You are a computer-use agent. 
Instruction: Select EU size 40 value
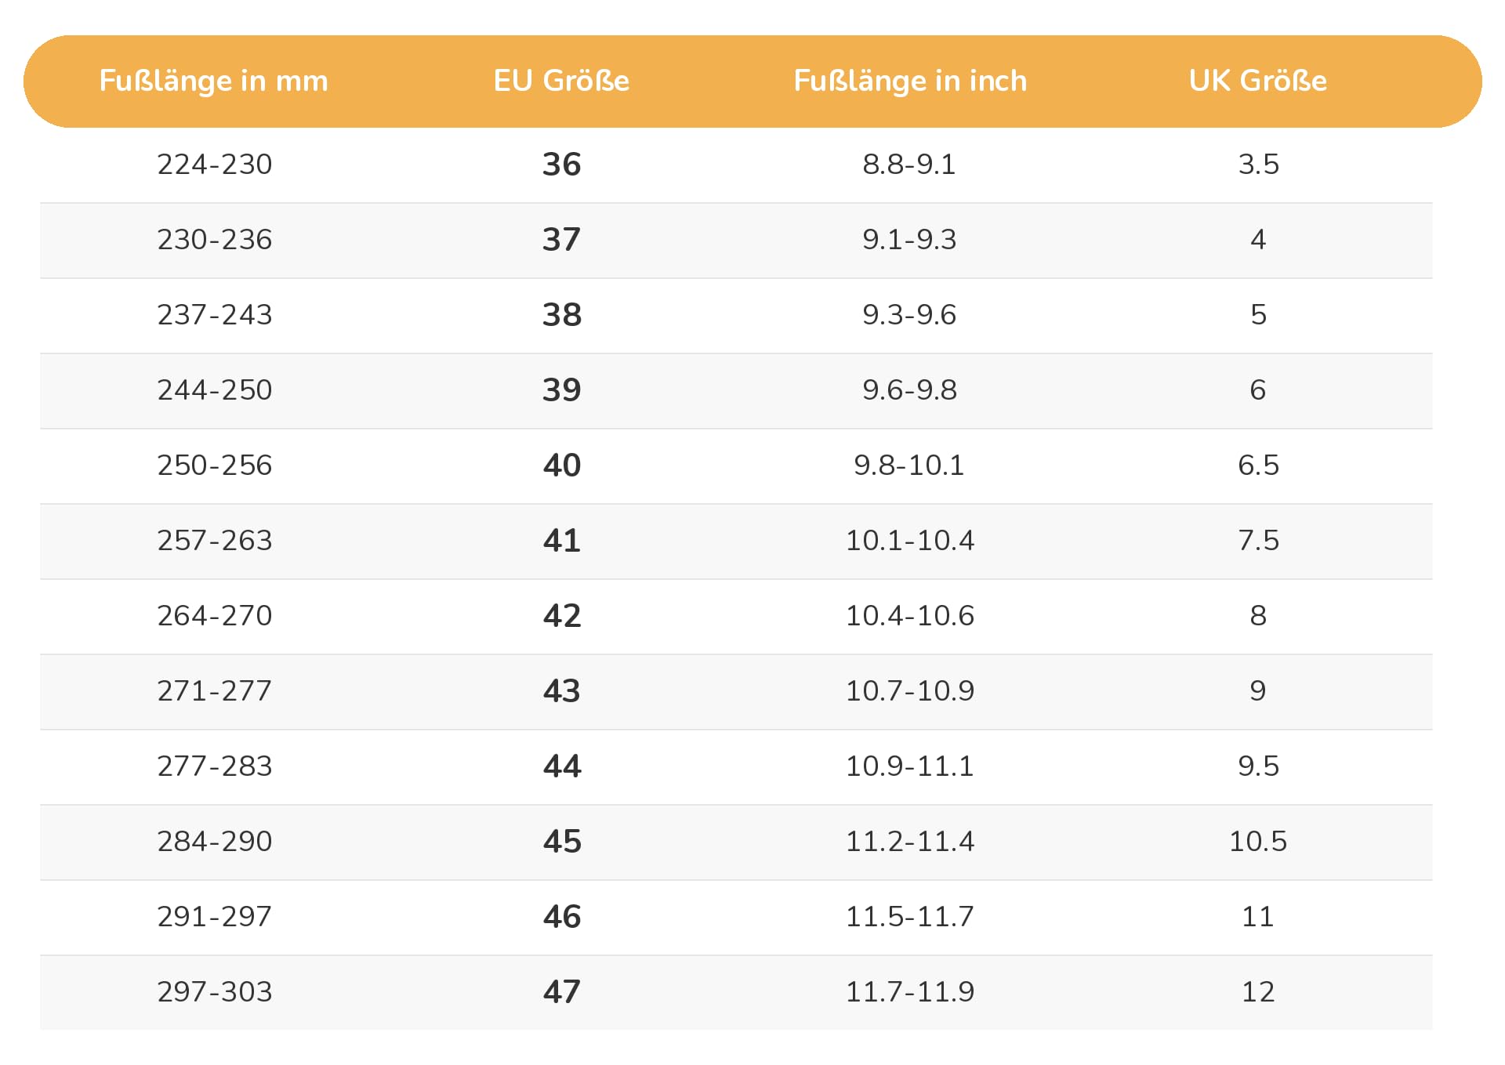(x=561, y=465)
